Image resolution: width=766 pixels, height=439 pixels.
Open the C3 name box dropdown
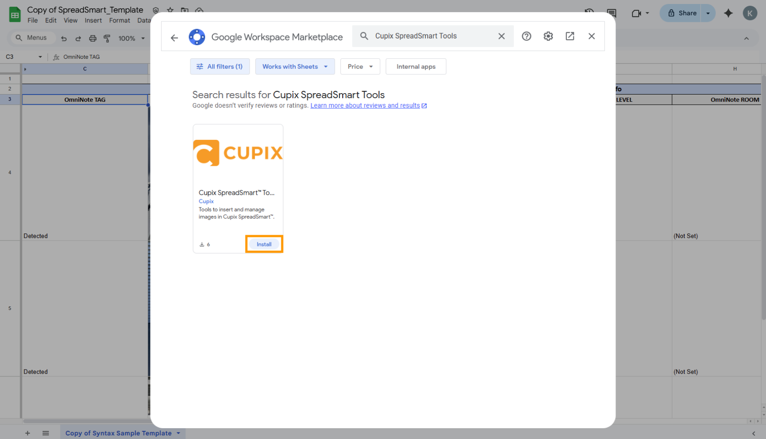pos(40,57)
